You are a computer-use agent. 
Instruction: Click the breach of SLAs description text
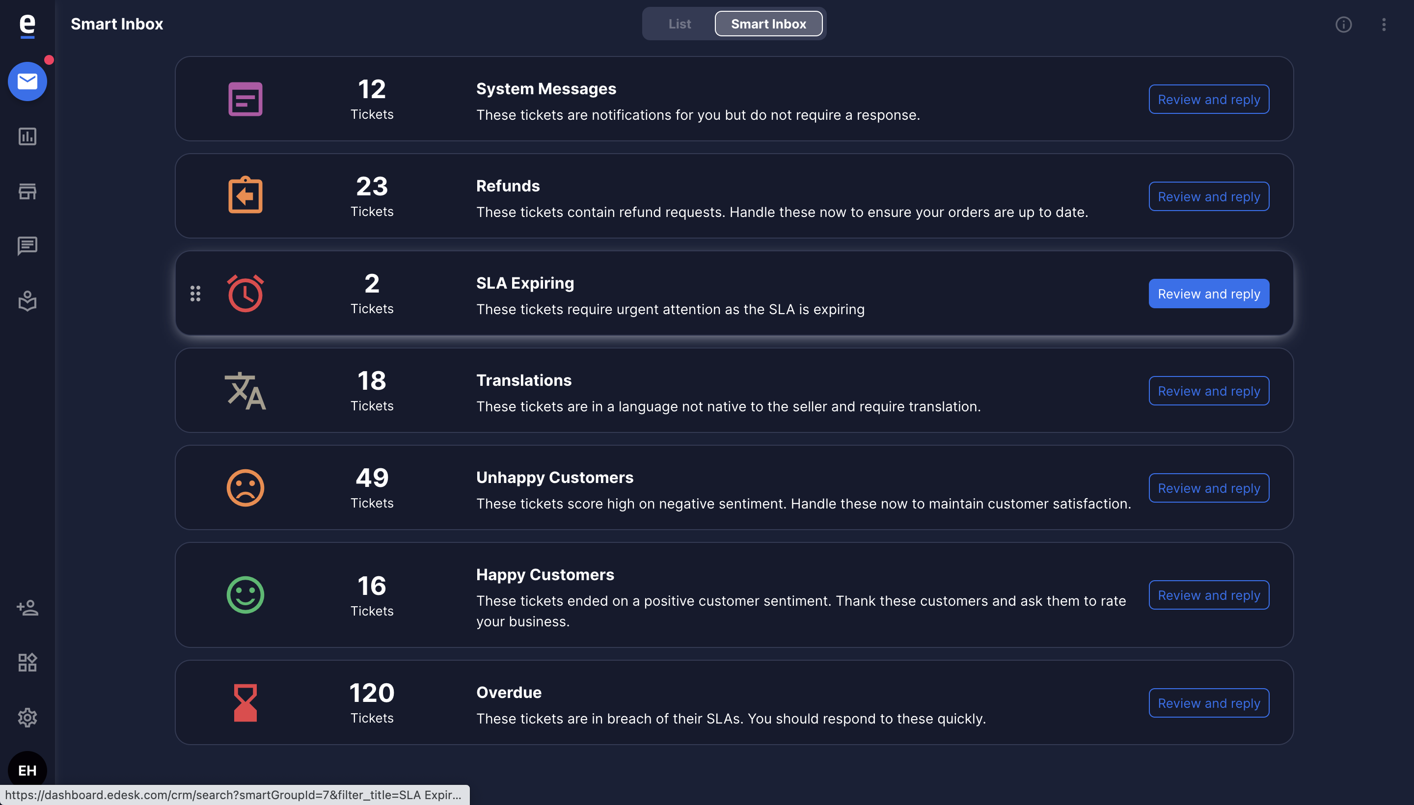coord(731,718)
